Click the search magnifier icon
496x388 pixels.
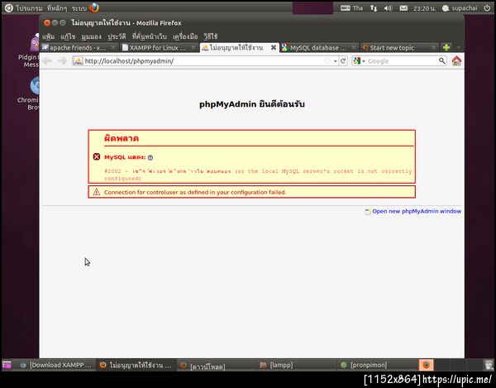442,60
